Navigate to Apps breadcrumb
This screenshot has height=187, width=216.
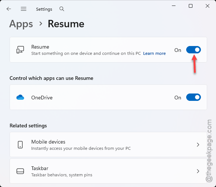tap(21, 24)
